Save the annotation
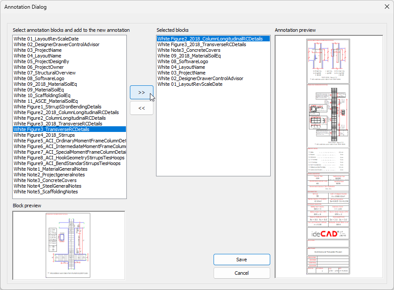The image size is (394, 290). tap(241, 260)
